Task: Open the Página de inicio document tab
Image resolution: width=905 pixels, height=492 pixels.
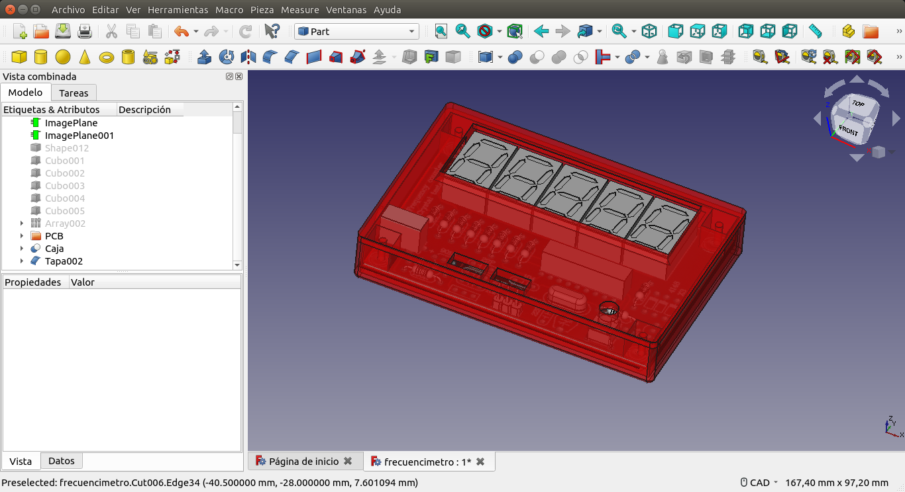Action: point(303,462)
